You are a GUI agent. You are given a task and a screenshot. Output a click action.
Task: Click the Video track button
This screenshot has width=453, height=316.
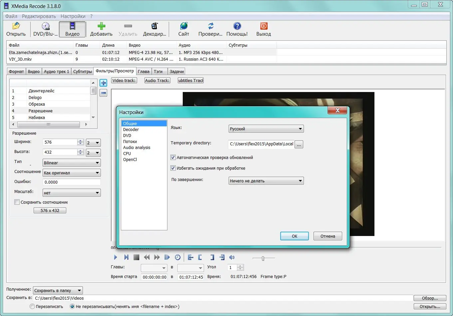coord(124,80)
